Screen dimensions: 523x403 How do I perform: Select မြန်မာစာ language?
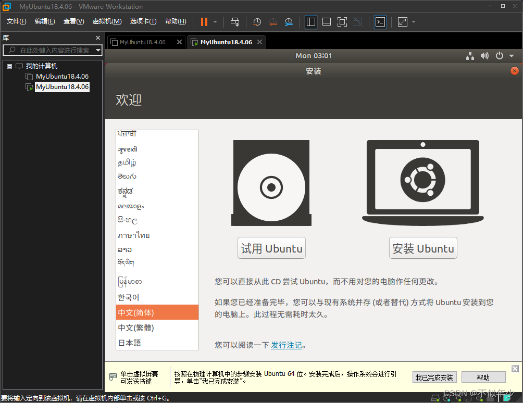[x=157, y=282]
